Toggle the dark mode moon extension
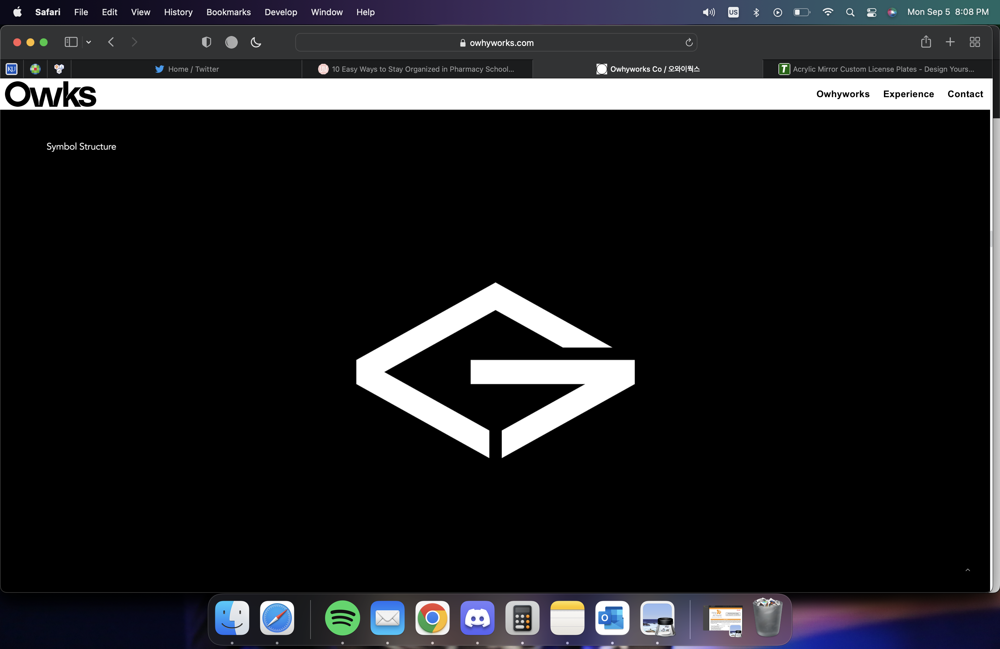Screen dimensions: 1000x649 (x=256, y=42)
